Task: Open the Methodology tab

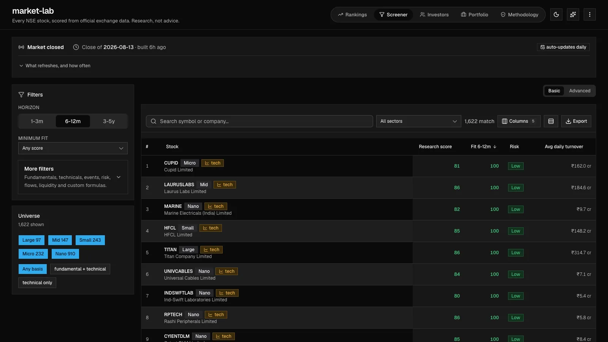Action: tap(519, 14)
